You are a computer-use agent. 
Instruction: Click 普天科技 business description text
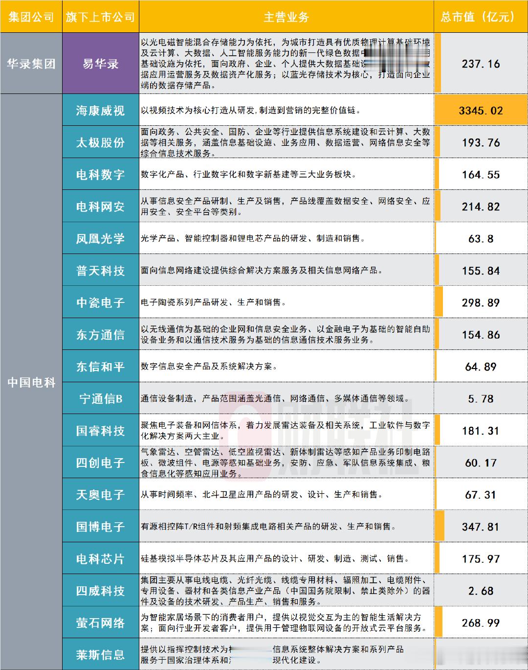[262, 270]
